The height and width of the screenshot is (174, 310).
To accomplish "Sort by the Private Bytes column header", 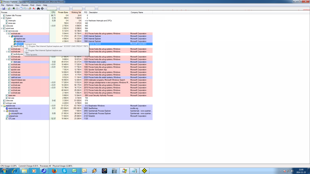I will tap(63, 12).
